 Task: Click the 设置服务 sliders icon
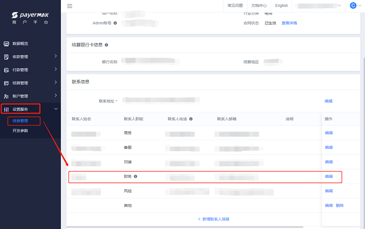[6, 109]
